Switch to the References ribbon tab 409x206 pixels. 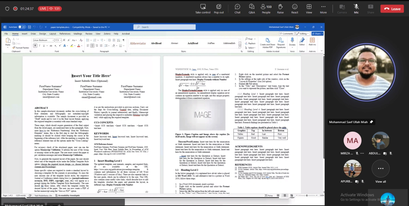click(x=65, y=34)
